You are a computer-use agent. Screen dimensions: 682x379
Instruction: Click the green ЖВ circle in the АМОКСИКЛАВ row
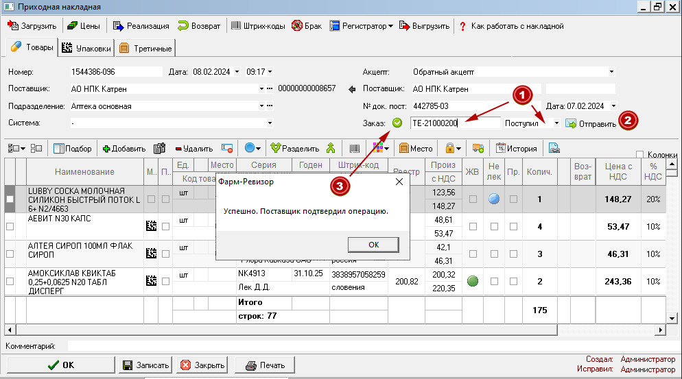[x=473, y=281]
